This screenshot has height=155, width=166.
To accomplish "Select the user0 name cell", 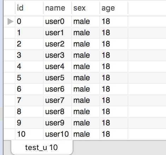I will tap(57, 21).
